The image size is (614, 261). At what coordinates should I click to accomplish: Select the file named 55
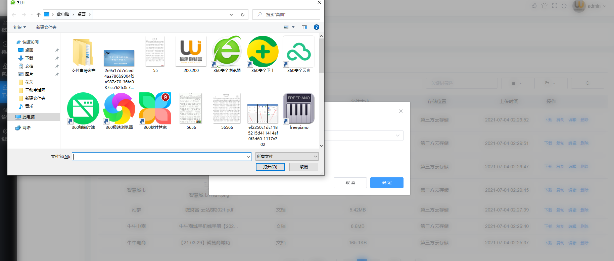coord(155,52)
